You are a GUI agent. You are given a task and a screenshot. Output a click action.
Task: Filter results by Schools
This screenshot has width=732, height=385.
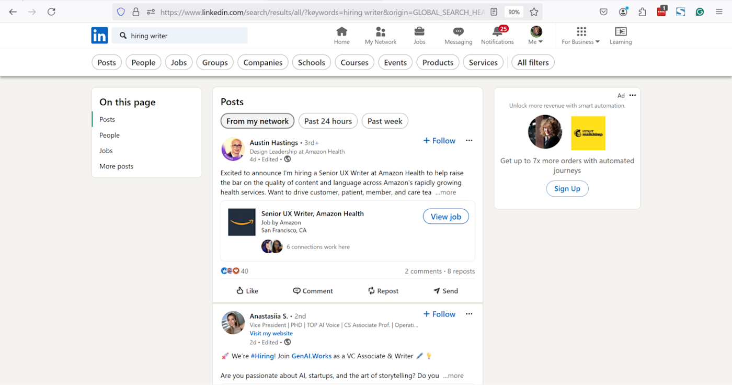[x=312, y=62]
